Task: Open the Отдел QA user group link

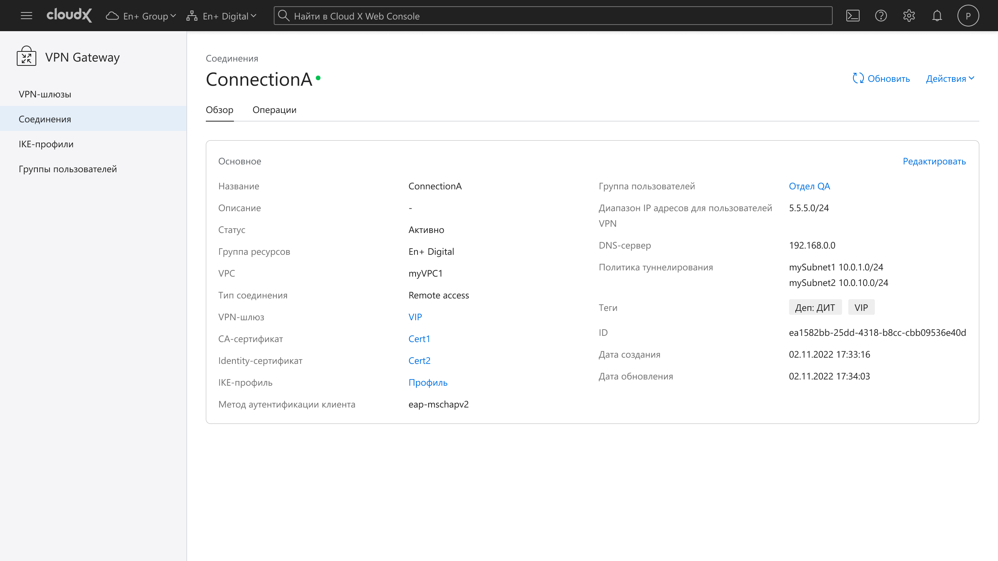Action: [x=809, y=186]
